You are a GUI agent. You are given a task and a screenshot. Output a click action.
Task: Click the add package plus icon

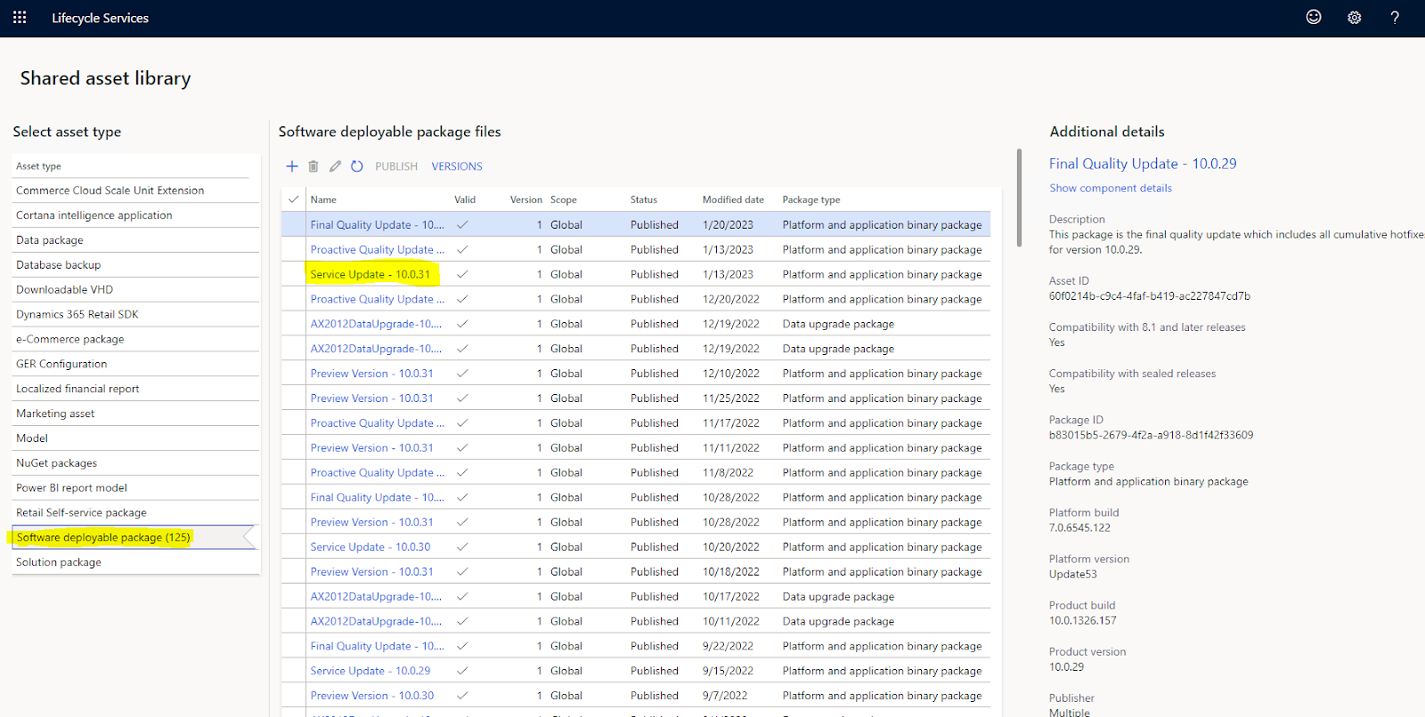pyautogui.click(x=291, y=166)
